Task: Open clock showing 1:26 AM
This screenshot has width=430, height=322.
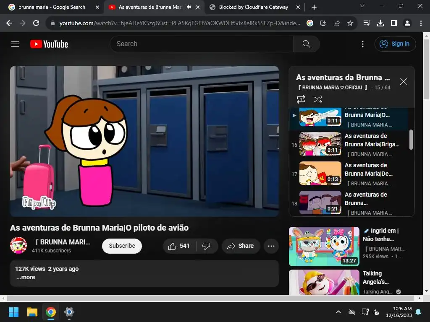Action: pyautogui.click(x=399, y=312)
